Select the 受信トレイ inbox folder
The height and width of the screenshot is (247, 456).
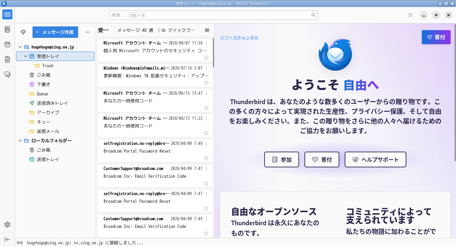coord(55,57)
